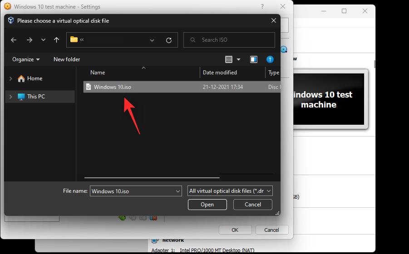
Task: Maximize the VirtualBox Manager window
Action: tap(344, 11)
